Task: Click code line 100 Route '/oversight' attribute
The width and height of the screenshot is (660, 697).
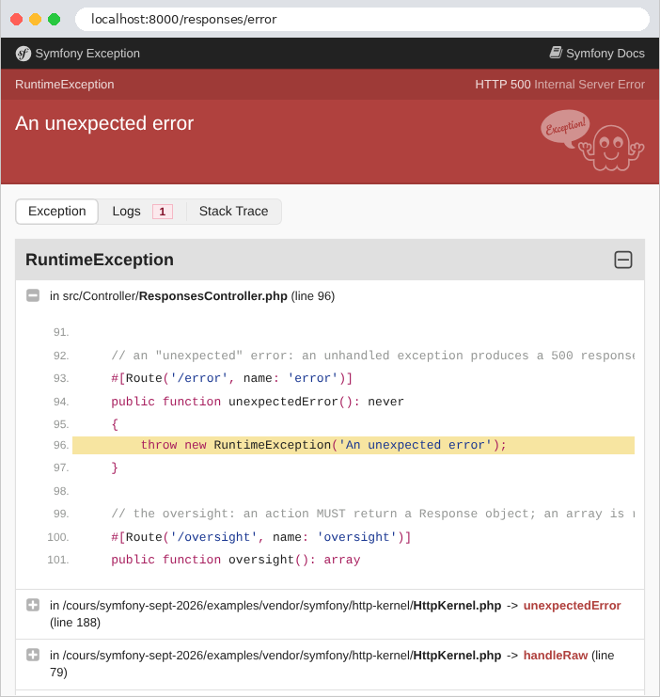Action: click(x=260, y=537)
